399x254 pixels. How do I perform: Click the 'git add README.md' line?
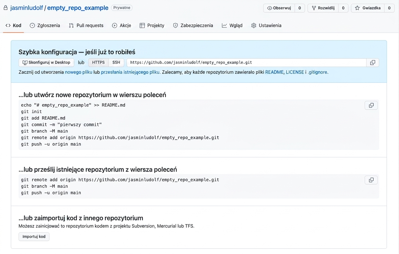(x=43, y=118)
